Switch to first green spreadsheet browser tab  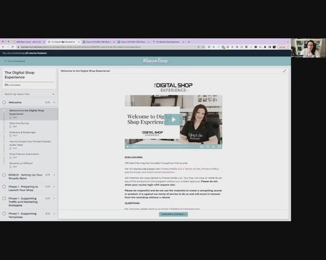(98, 42)
